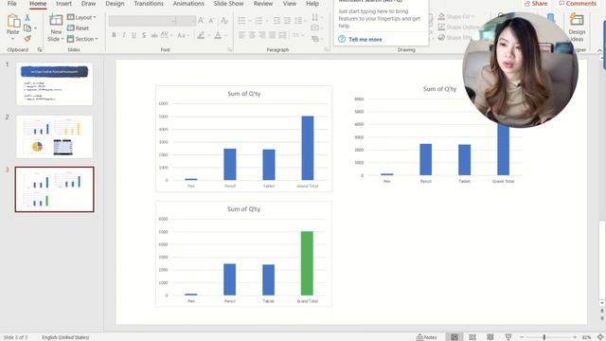Click Shape Fill option

pos(455,17)
